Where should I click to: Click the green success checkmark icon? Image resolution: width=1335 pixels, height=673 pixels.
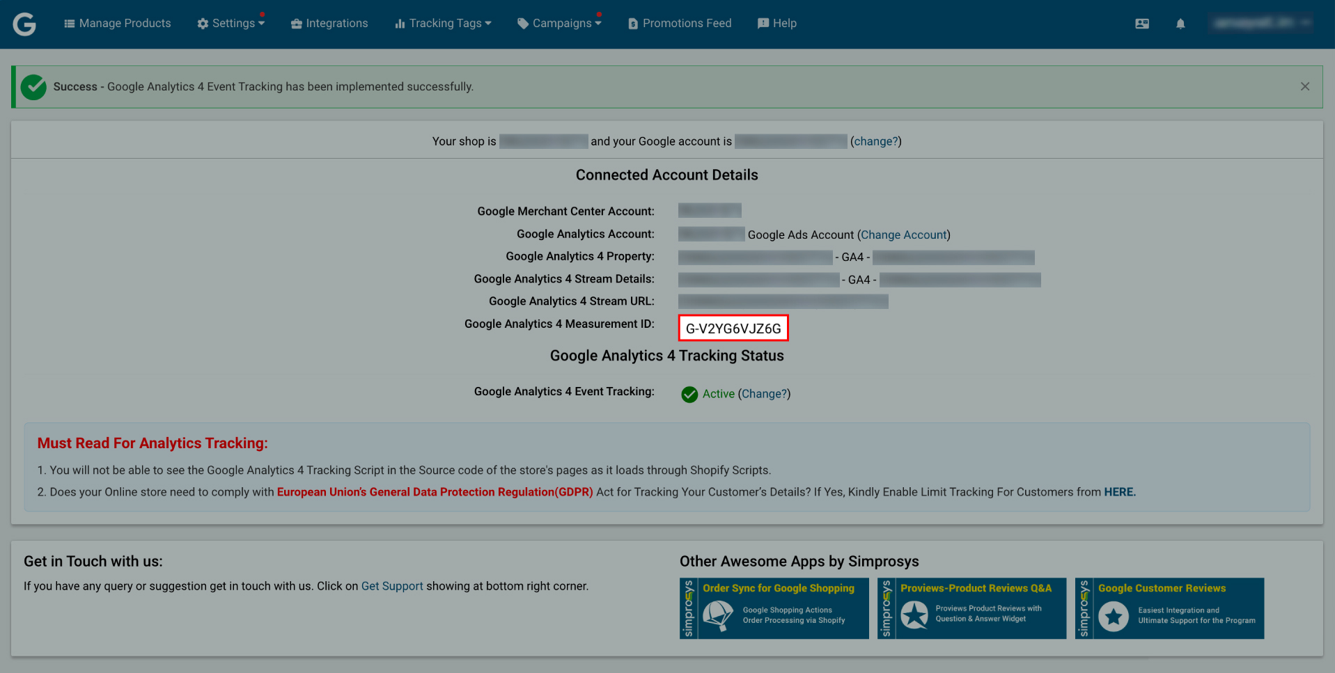pyautogui.click(x=33, y=87)
